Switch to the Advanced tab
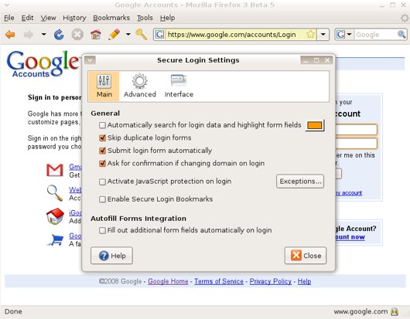Screen dimensions: 410x319 point(139,87)
